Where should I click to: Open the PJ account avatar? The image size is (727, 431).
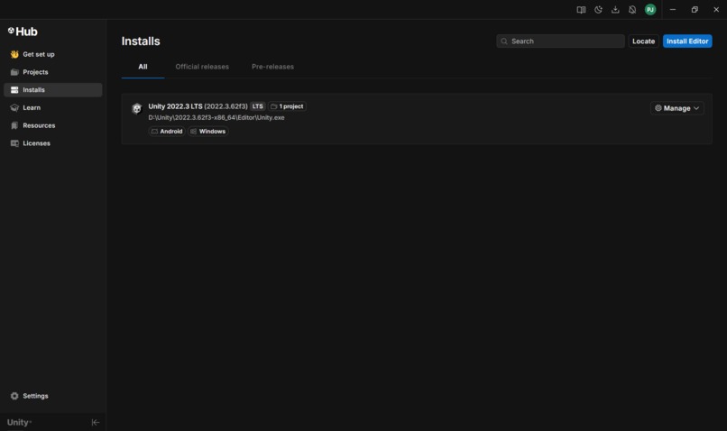tap(650, 10)
